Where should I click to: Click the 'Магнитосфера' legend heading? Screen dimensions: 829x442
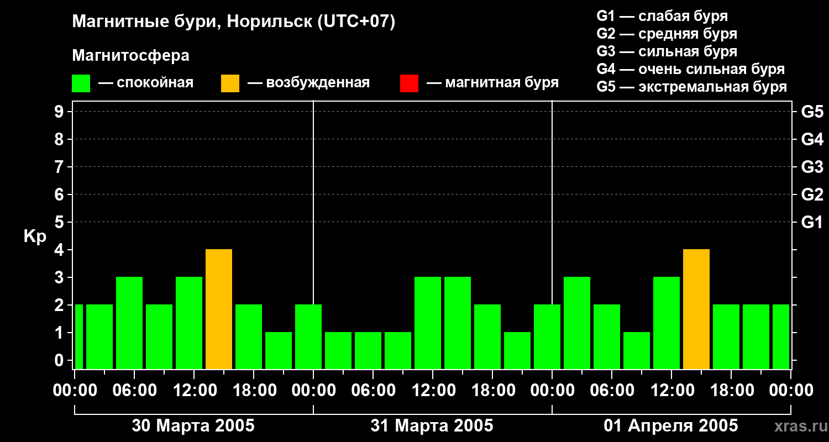point(130,56)
